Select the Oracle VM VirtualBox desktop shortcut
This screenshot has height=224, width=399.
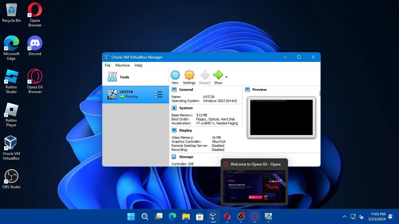click(x=12, y=148)
